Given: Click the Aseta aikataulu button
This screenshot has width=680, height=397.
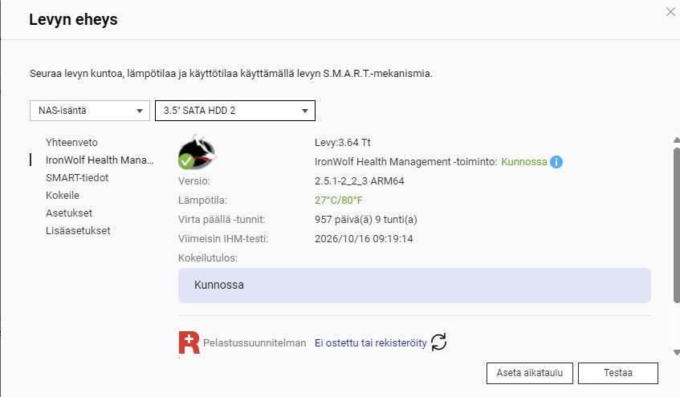Looking at the screenshot, I should pyautogui.click(x=530, y=373).
